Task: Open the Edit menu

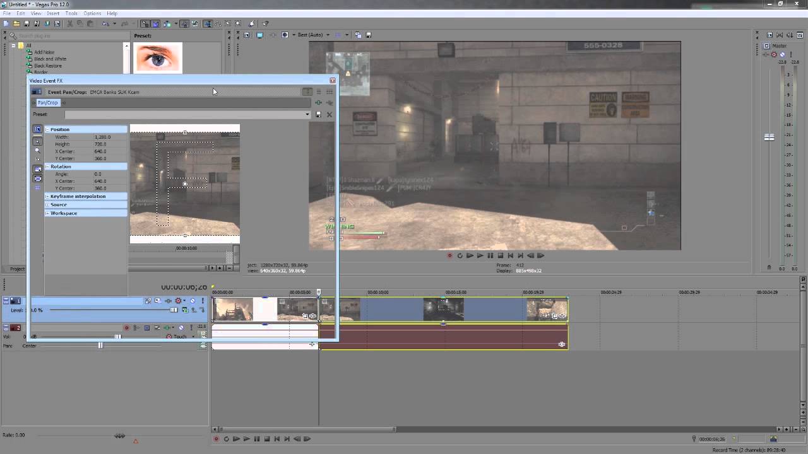Action: 21,13
